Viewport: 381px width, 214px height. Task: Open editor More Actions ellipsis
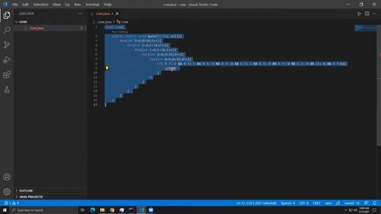[x=374, y=14]
